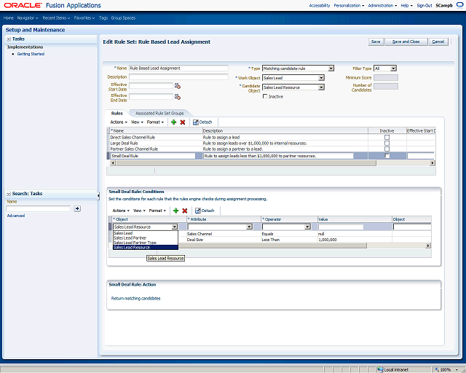
Task: Open the browser zoom level dropdown
Action: point(457,370)
